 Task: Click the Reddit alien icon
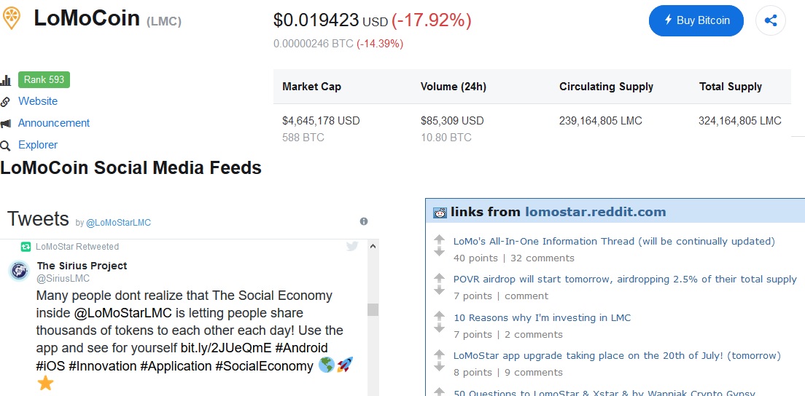(x=440, y=213)
